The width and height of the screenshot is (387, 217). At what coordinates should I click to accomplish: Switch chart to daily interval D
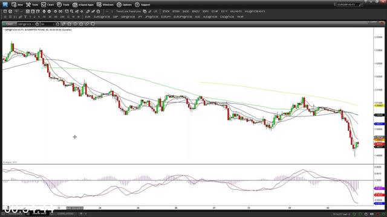(x=68, y=17)
